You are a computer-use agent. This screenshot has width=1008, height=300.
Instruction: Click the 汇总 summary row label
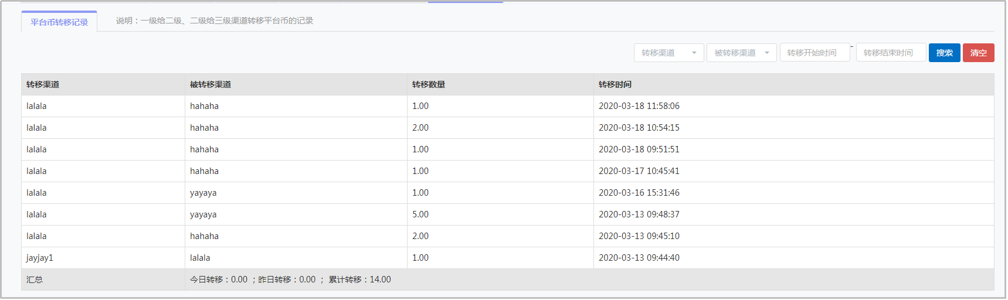tap(35, 279)
